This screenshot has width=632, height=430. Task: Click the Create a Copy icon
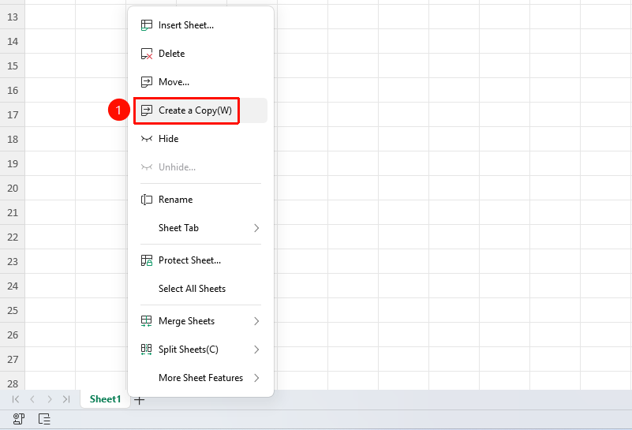(146, 110)
